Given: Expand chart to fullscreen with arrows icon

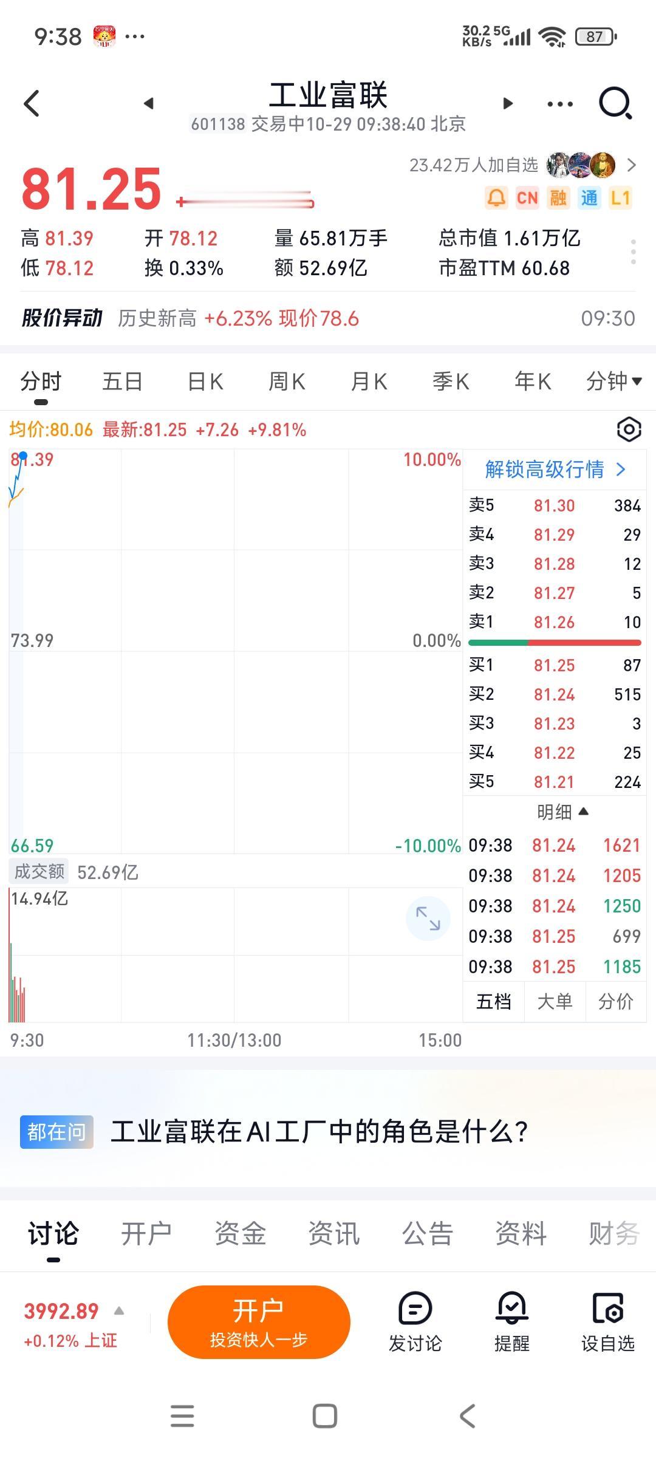Looking at the screenshot, I should pos(428,918).
